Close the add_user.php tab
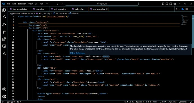 click(x=107, y=9)
